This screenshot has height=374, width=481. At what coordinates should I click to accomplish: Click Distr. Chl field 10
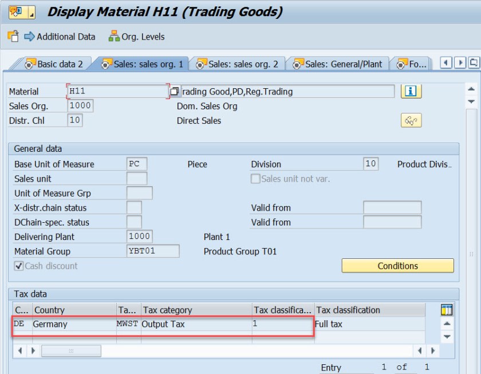tap(75, 120)
